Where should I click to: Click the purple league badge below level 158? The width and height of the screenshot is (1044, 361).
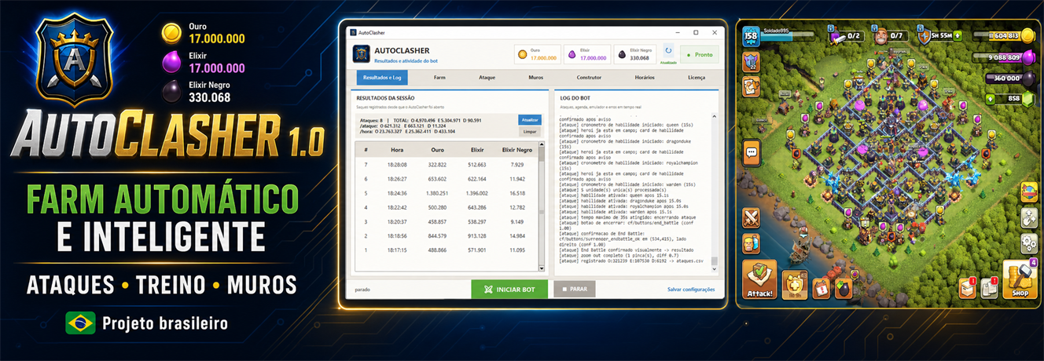click(751, 62)
